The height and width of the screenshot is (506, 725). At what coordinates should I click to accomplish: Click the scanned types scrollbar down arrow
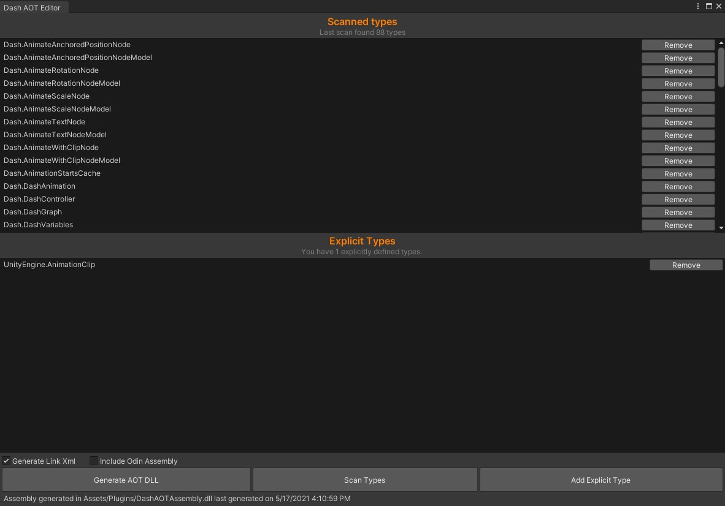click(721, 228)
